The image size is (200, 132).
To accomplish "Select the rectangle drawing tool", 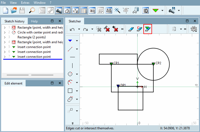I will pyautogui.click(x=70, y=91).
